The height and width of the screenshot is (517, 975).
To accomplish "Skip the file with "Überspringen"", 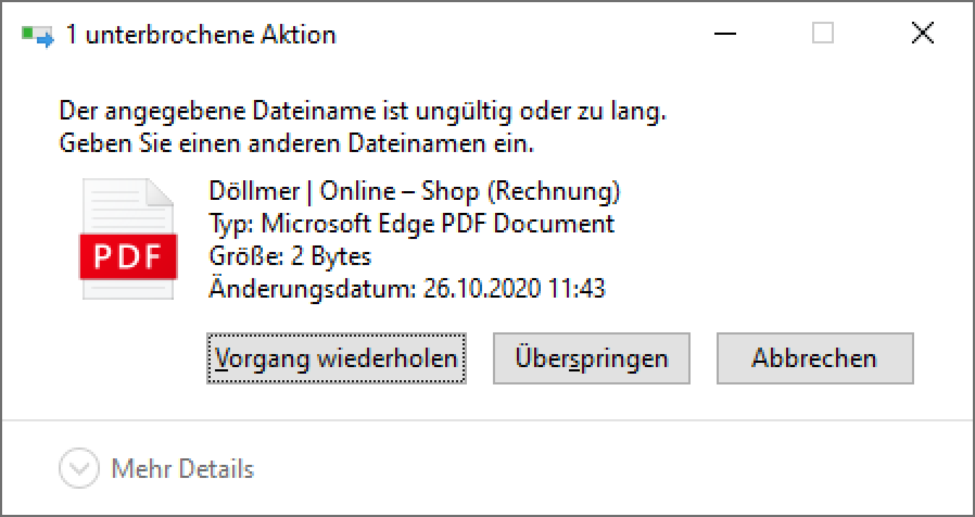I will 591,358.
